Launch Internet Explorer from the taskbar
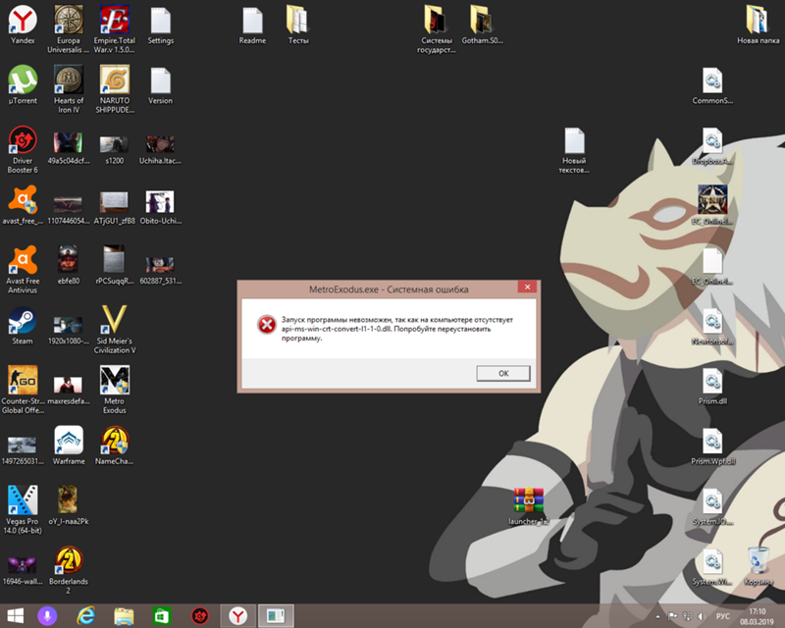The image size is (785, 628). pos(85,615)
